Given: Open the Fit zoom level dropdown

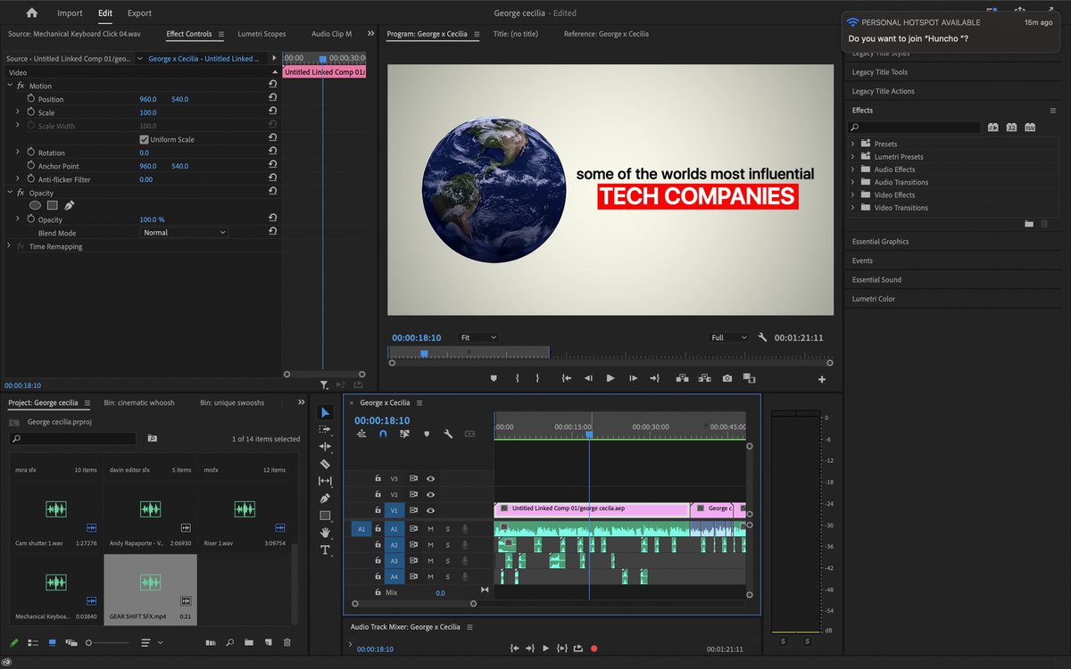Looking at the screenshot, I should pos(478,338).
